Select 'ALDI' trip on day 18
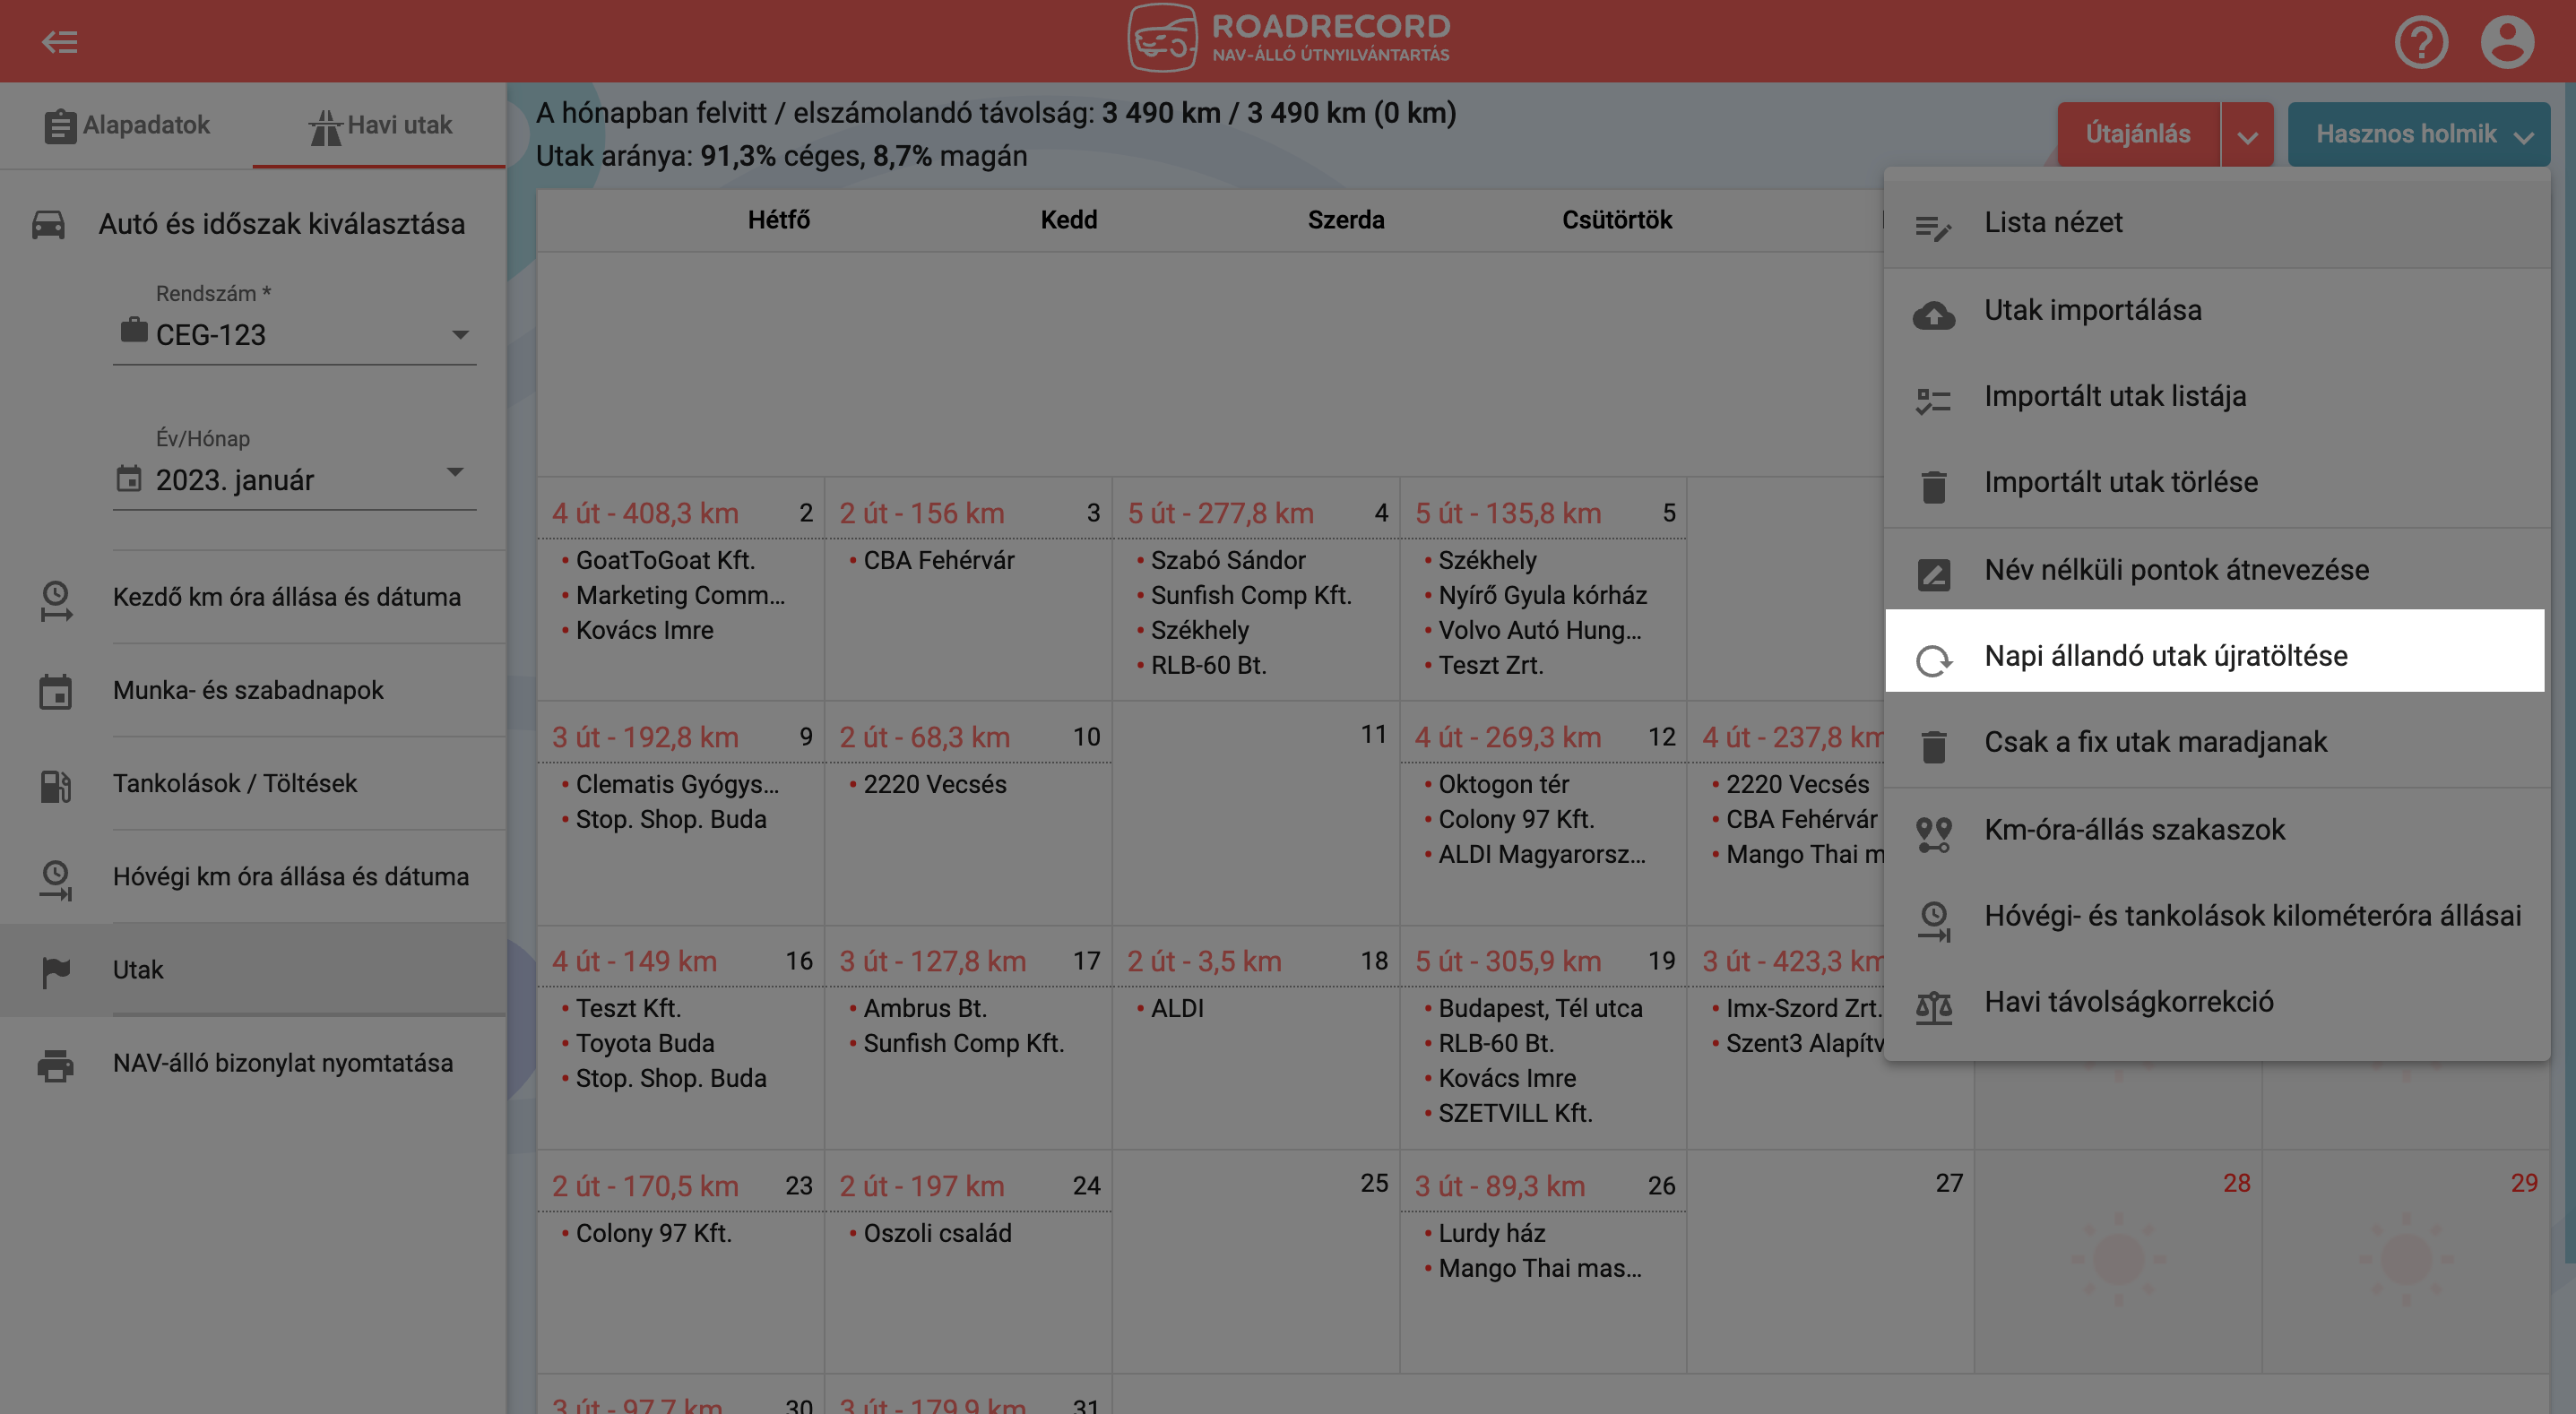 pyautogui.click(x=1177, y=1008)
